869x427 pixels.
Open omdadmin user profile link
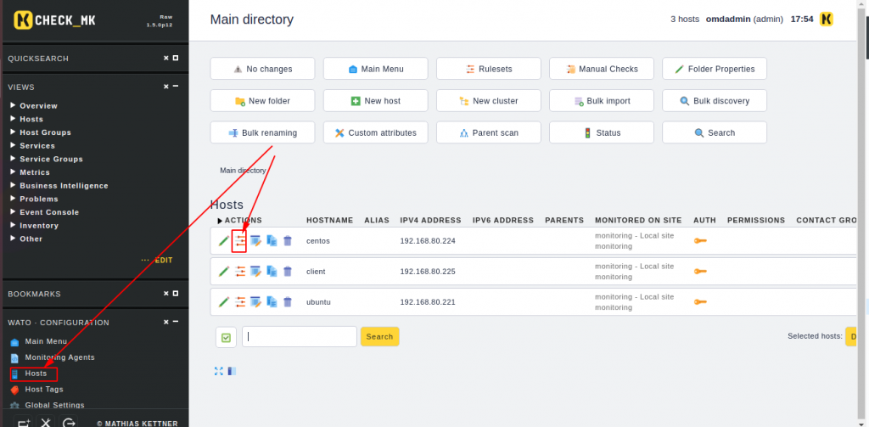coord(728,19)
